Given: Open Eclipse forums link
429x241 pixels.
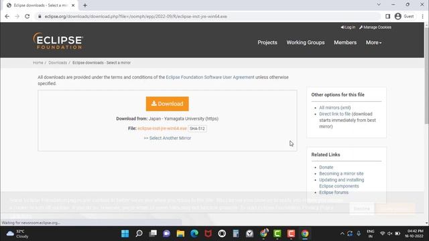Looking at the screenshot, I should 334,192.
